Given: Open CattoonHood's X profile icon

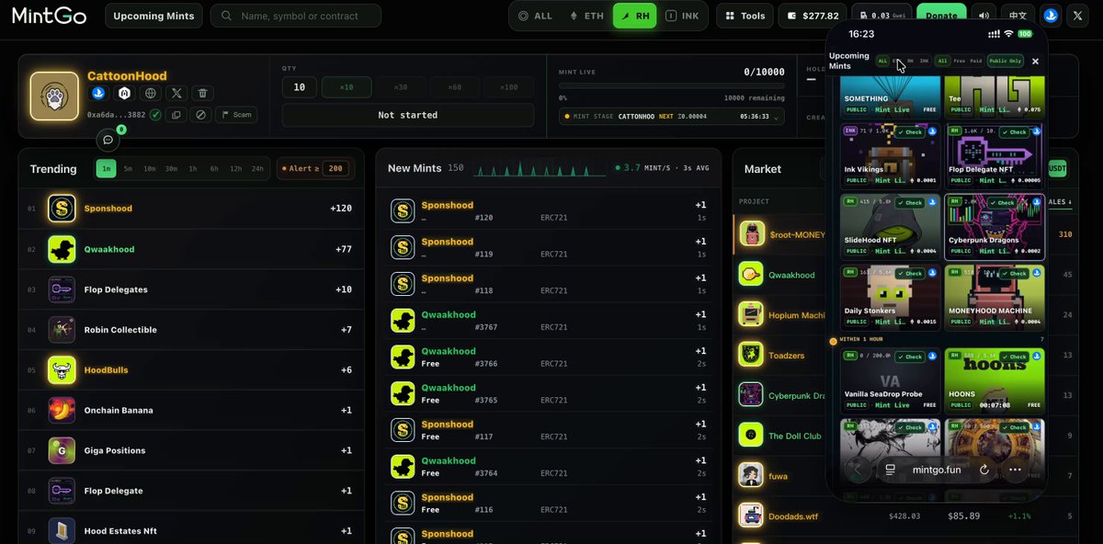Looking at the screenshot, I should (x=176, y=93).
